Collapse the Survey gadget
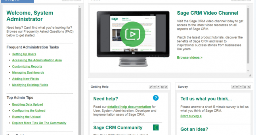This screenshot has width=256, height=135. click(241, 87)
